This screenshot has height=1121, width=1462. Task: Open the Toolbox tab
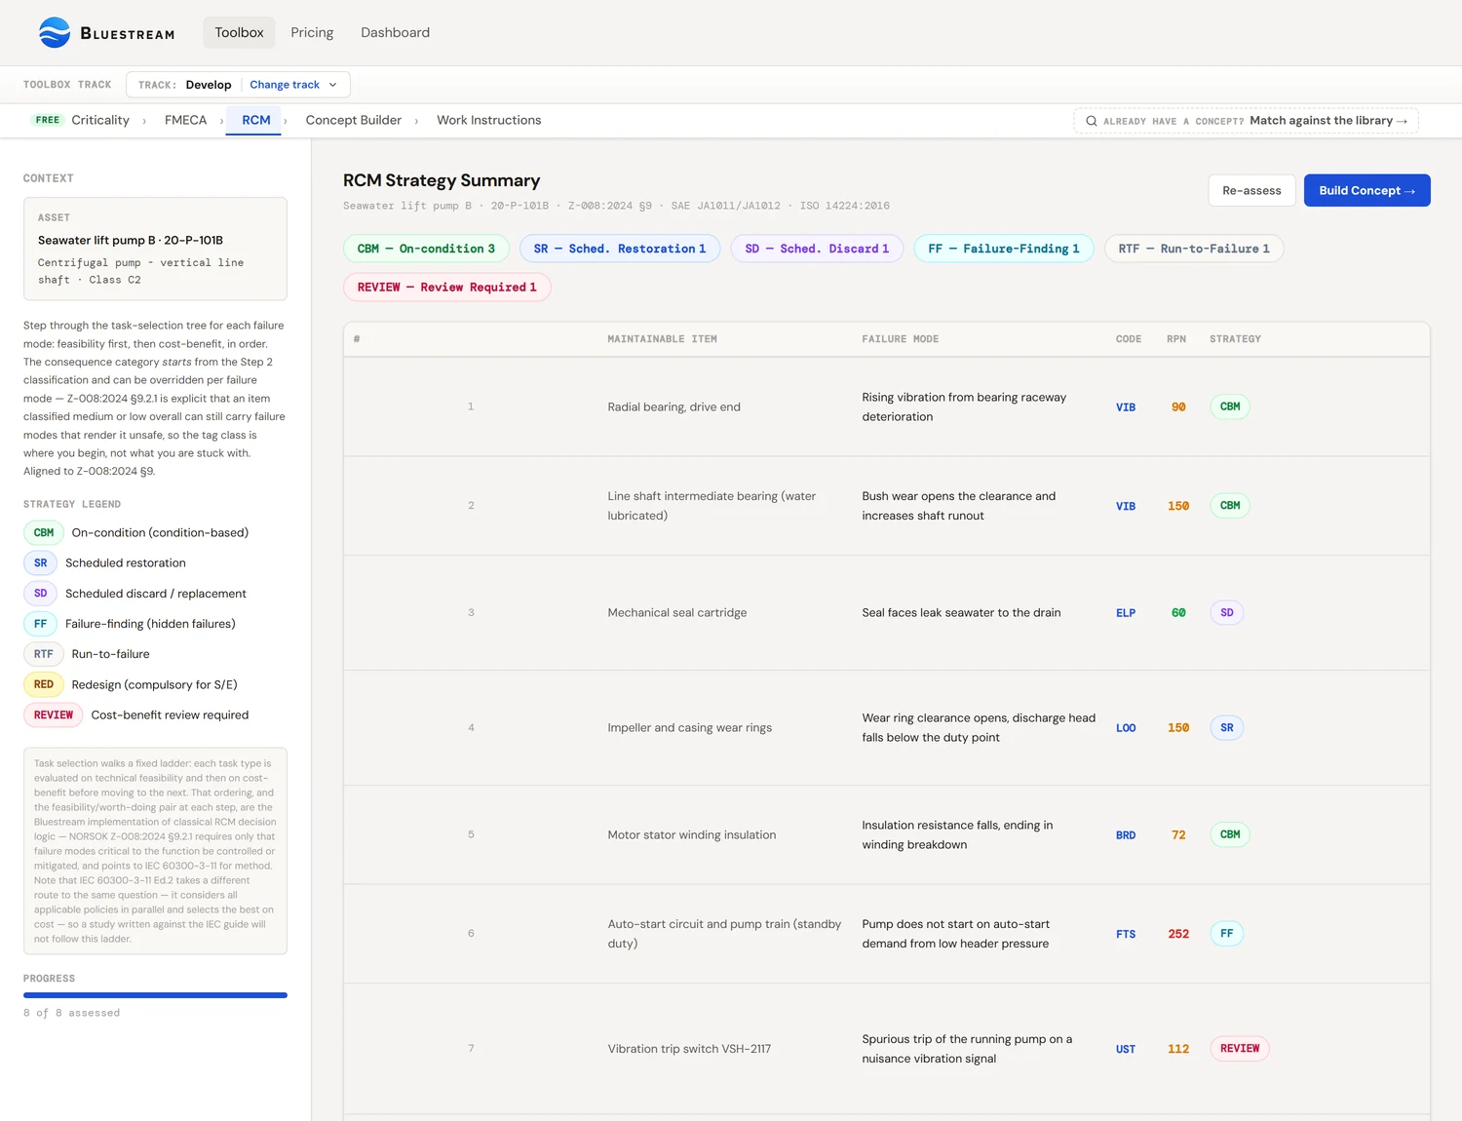(239, 32)
